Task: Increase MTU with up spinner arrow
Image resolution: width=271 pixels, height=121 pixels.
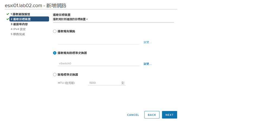Action: 123,82
